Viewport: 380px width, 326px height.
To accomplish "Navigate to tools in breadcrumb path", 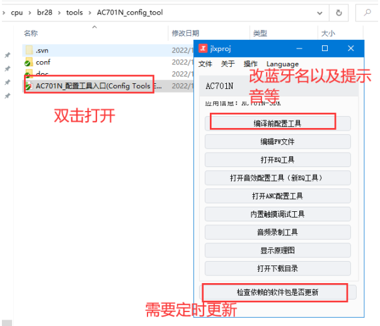I will pos(74,13).
